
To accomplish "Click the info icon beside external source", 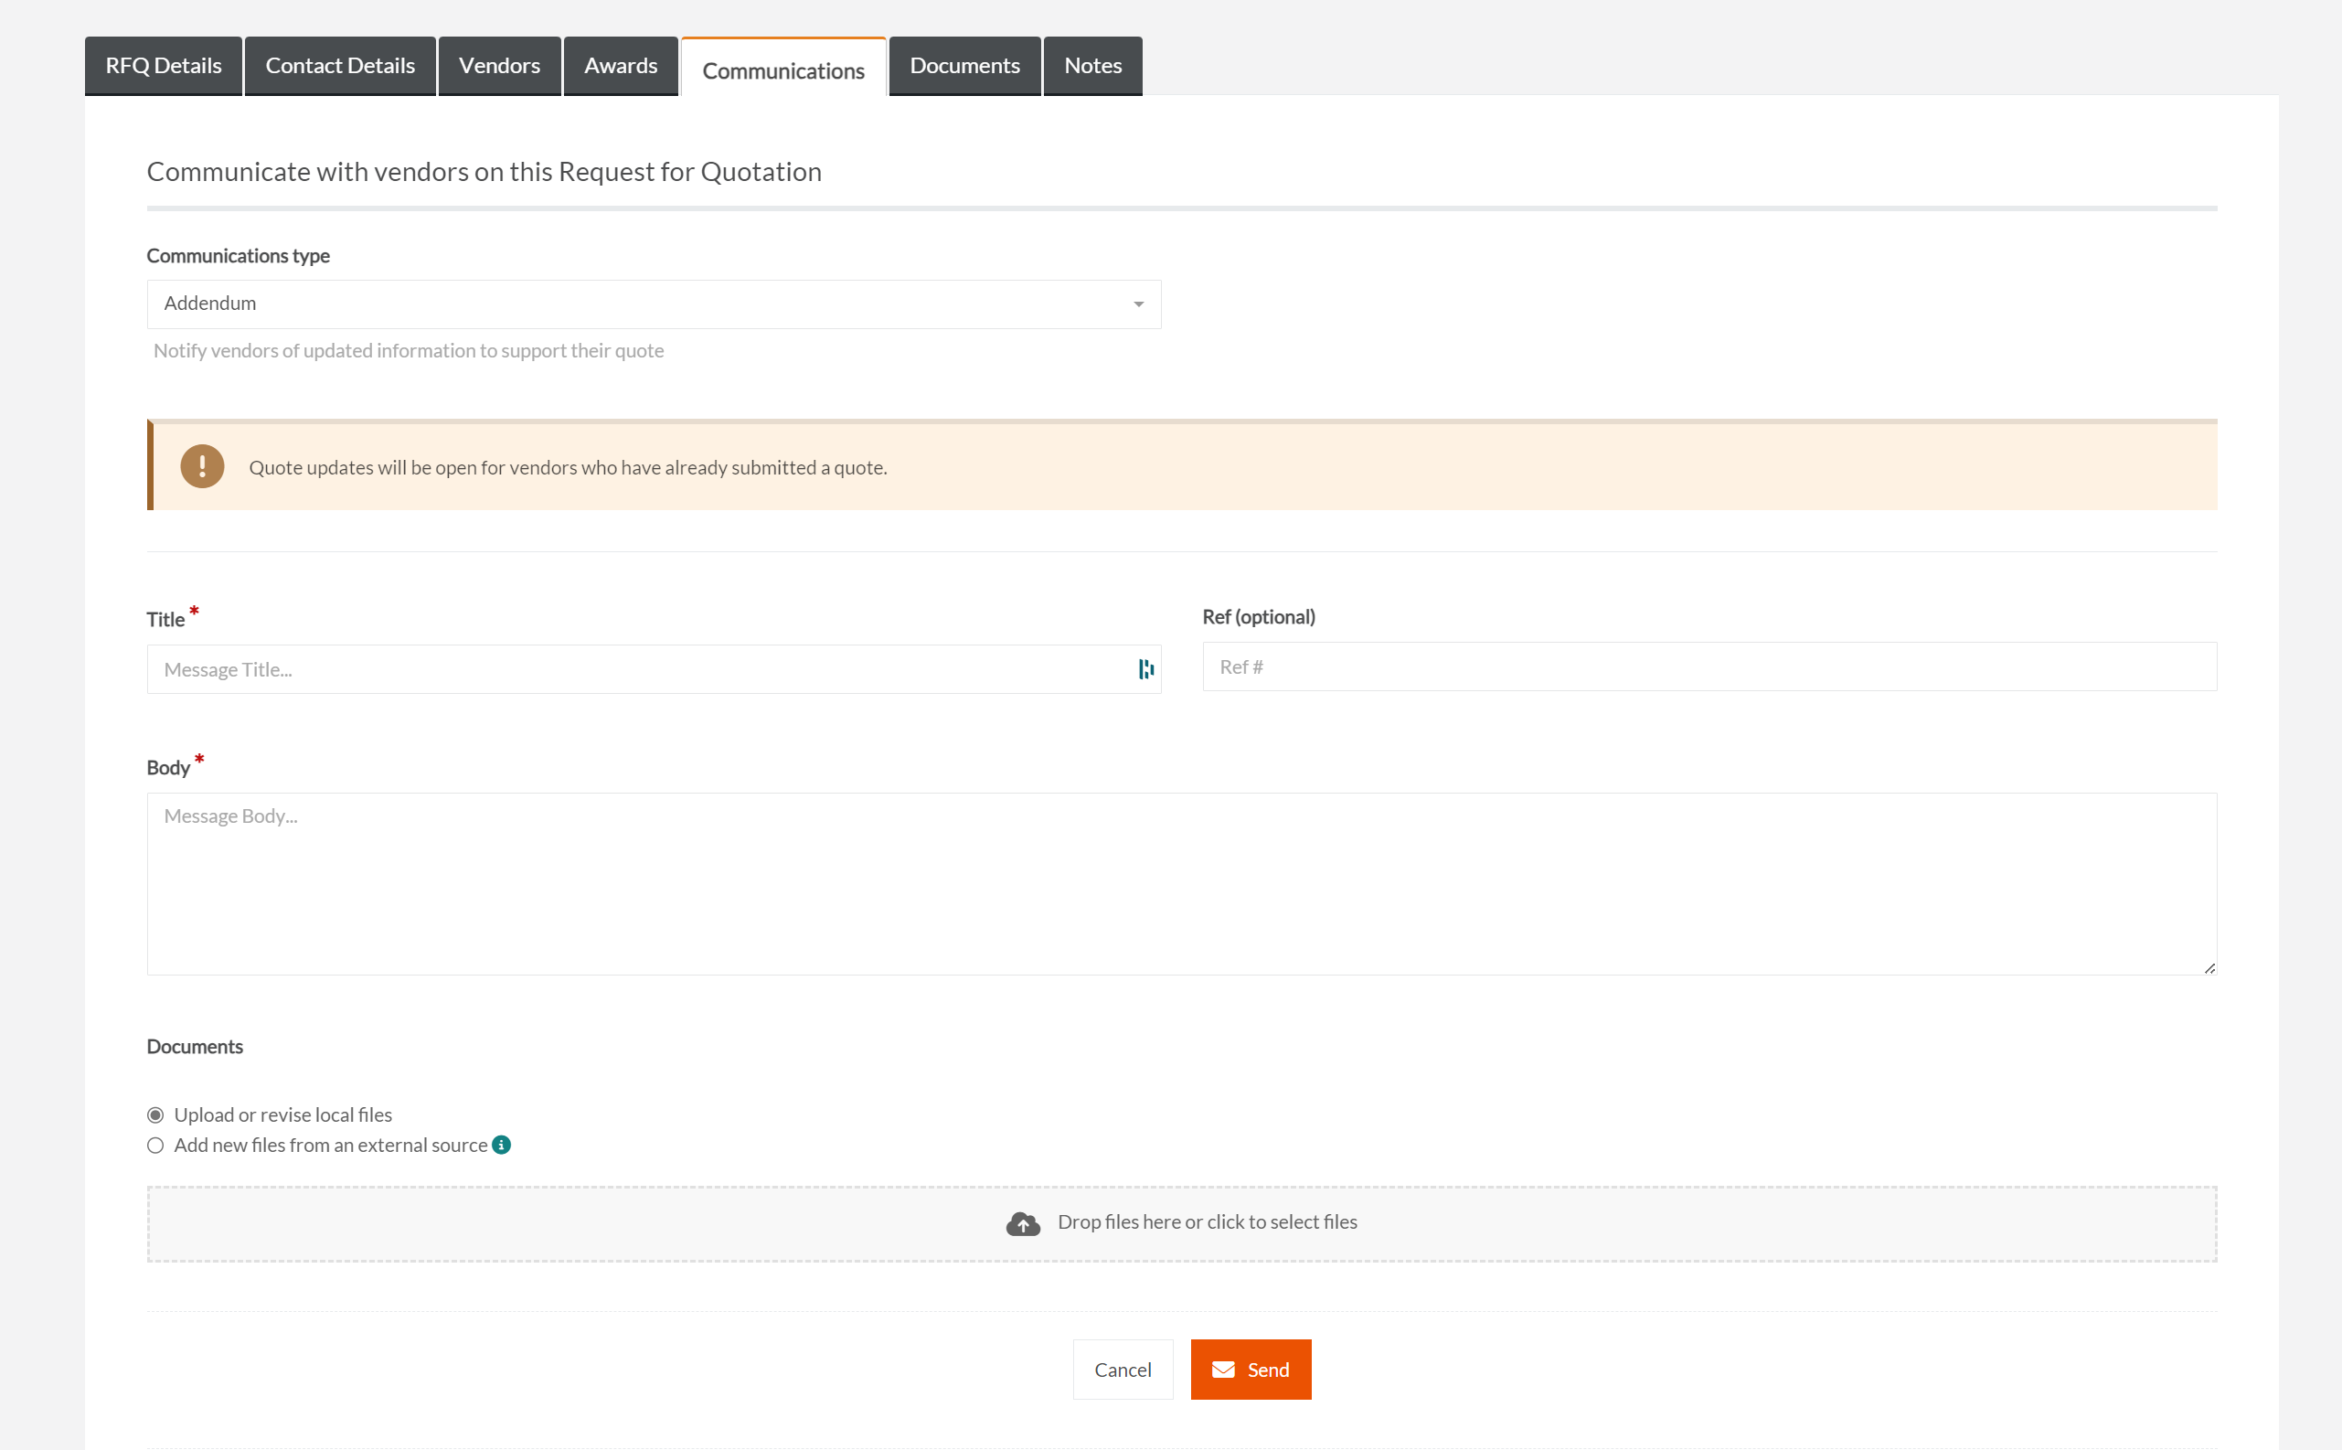I will pyautogui.click(x=501, y=1144).
